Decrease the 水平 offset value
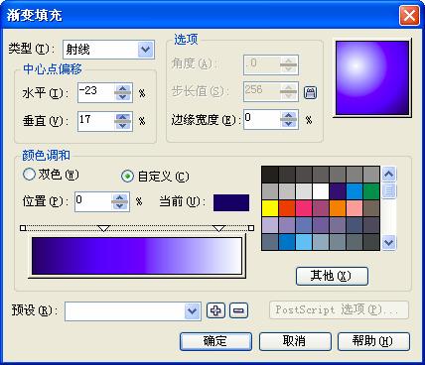Viewport: 425px width, 365px height. pyautogui.click(x=123, y=97)
